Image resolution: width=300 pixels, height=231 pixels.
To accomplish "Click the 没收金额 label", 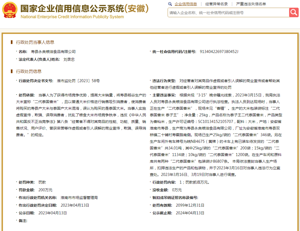I will coord(160,190).
